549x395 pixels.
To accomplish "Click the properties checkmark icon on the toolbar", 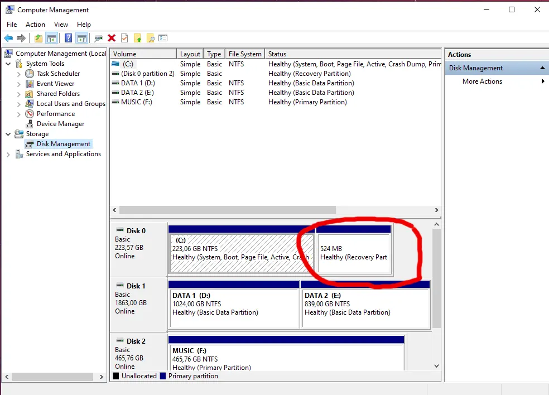I will [x=124, y=38].
